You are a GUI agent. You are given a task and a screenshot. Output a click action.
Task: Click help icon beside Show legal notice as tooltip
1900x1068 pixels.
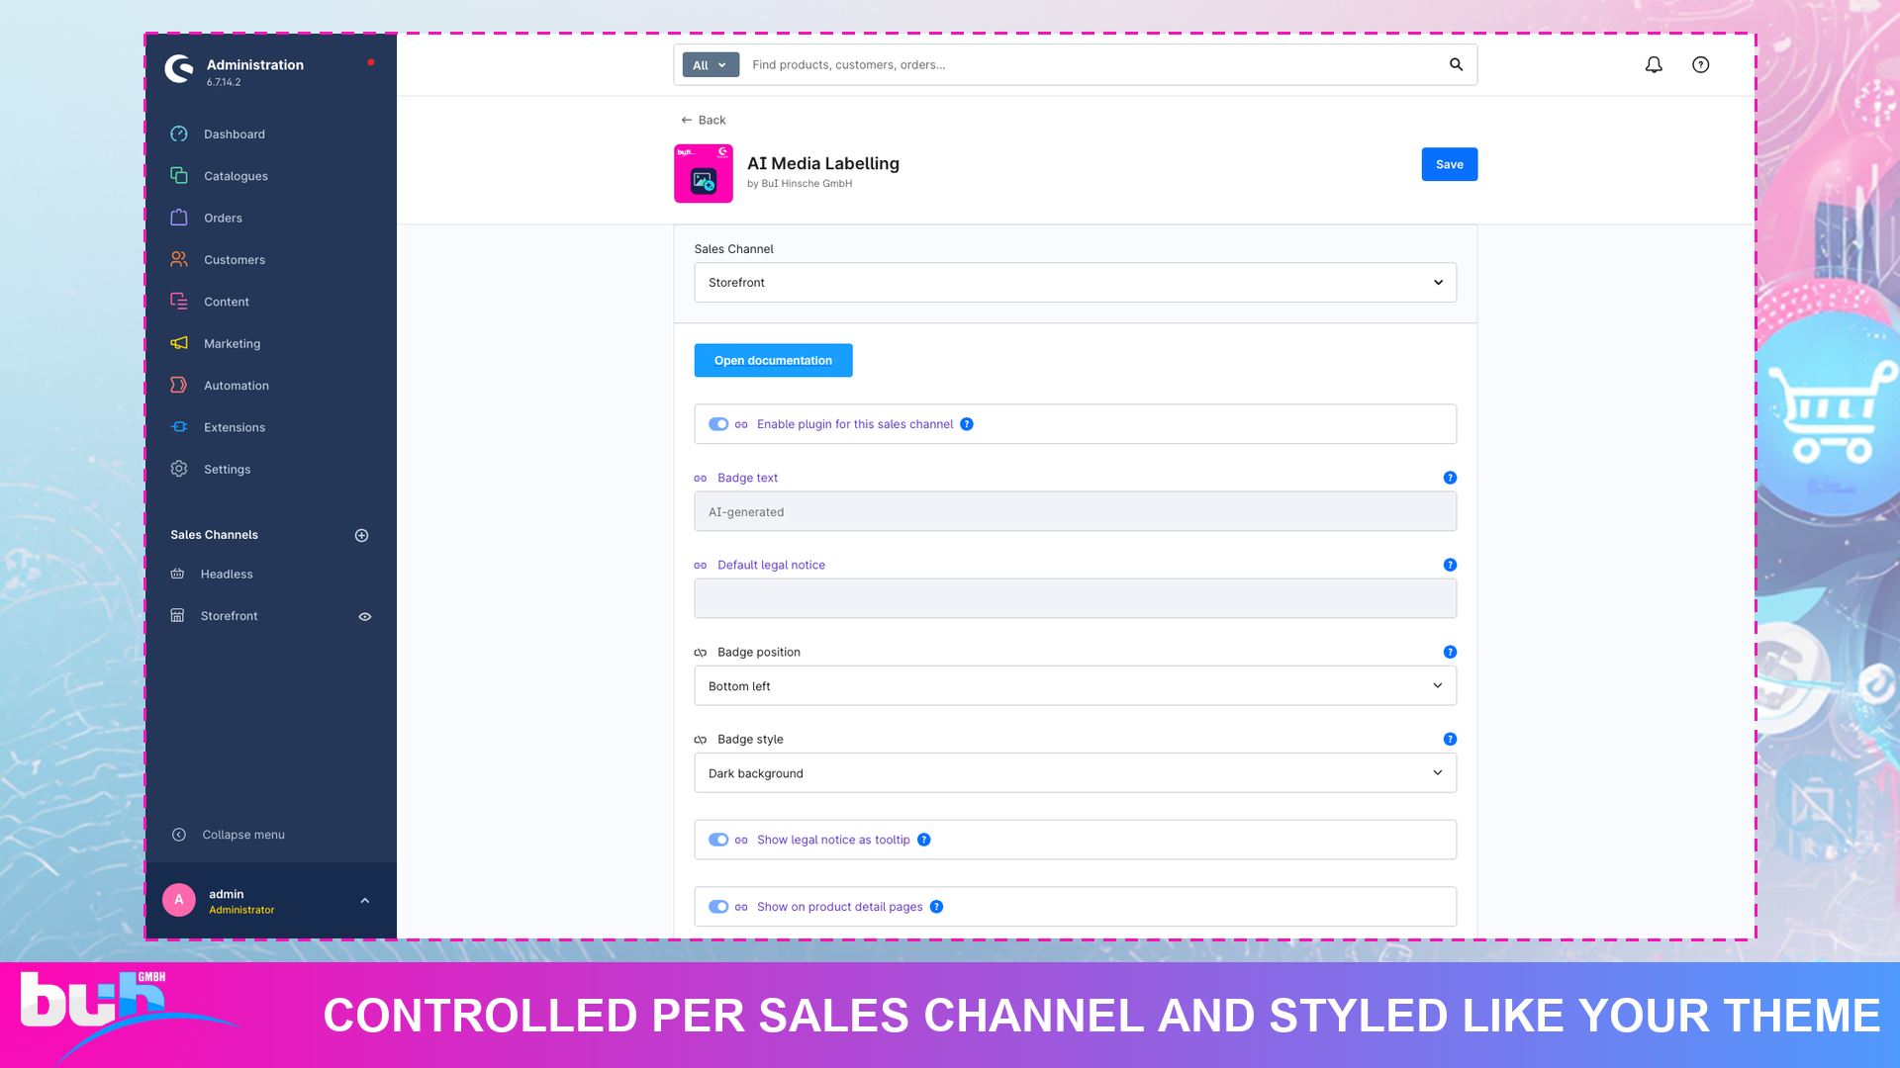click(x=923, y=840)
